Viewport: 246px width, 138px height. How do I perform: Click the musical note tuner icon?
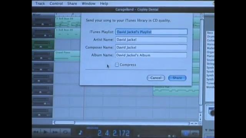[x=80, y=133]
